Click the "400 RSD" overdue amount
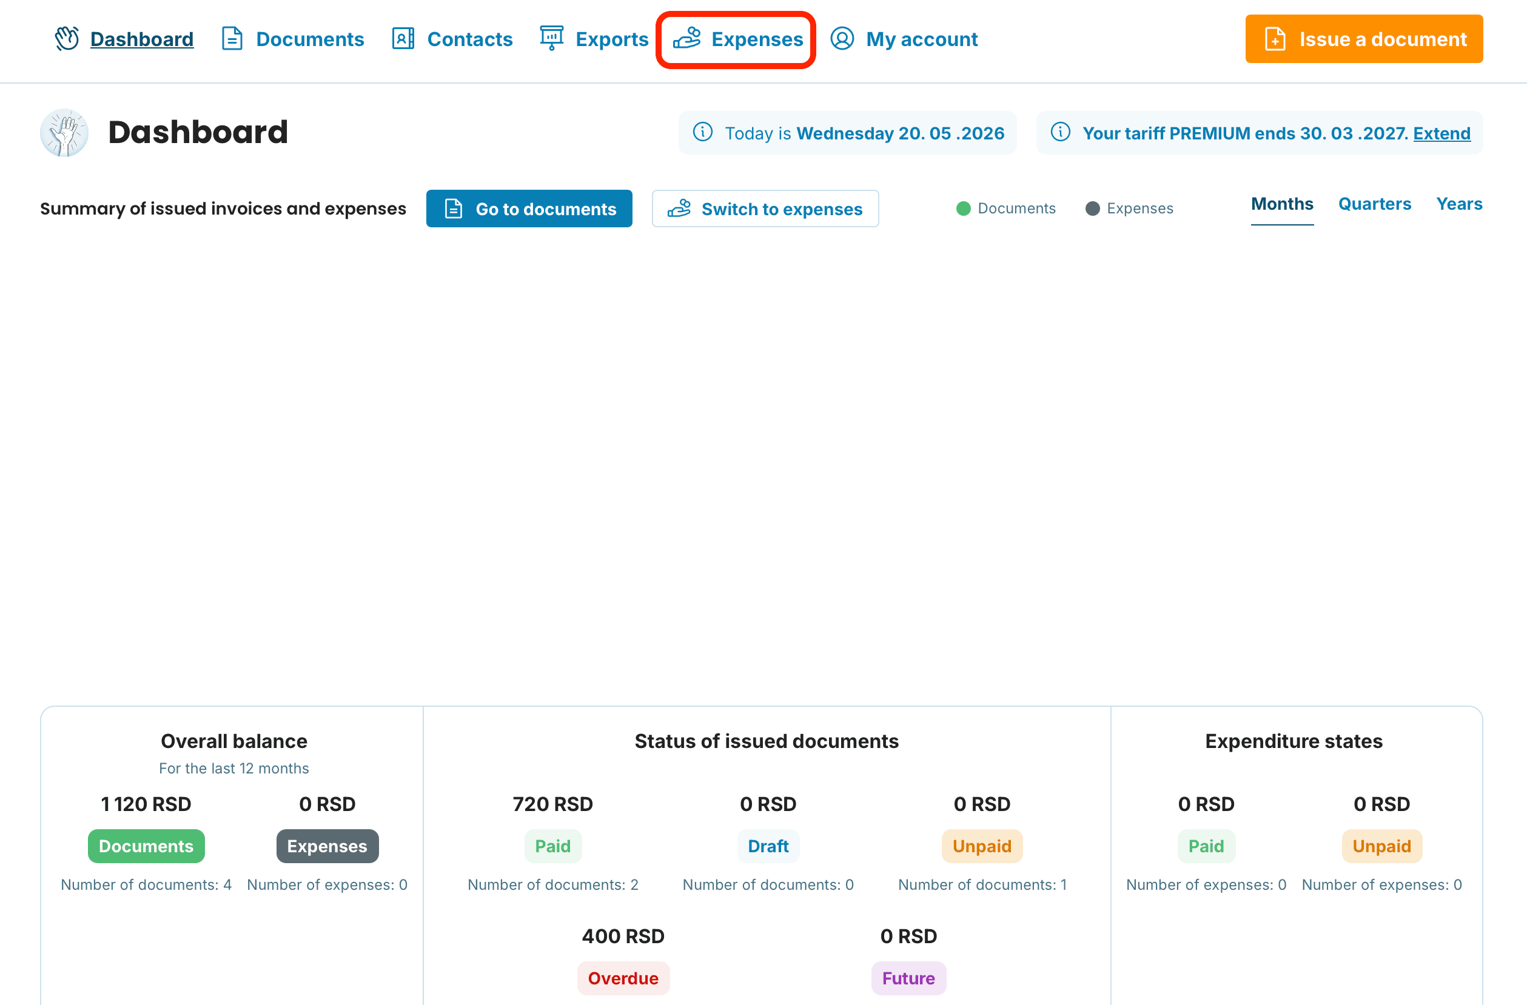1527x1005 pixels. (x=623, y=936)
